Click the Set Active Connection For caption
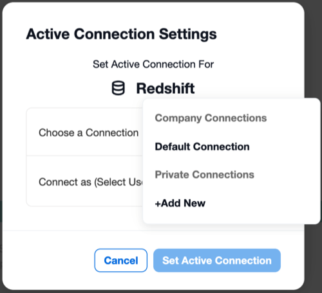This screenshot has width=322, height=293. [x=153, y=64]
